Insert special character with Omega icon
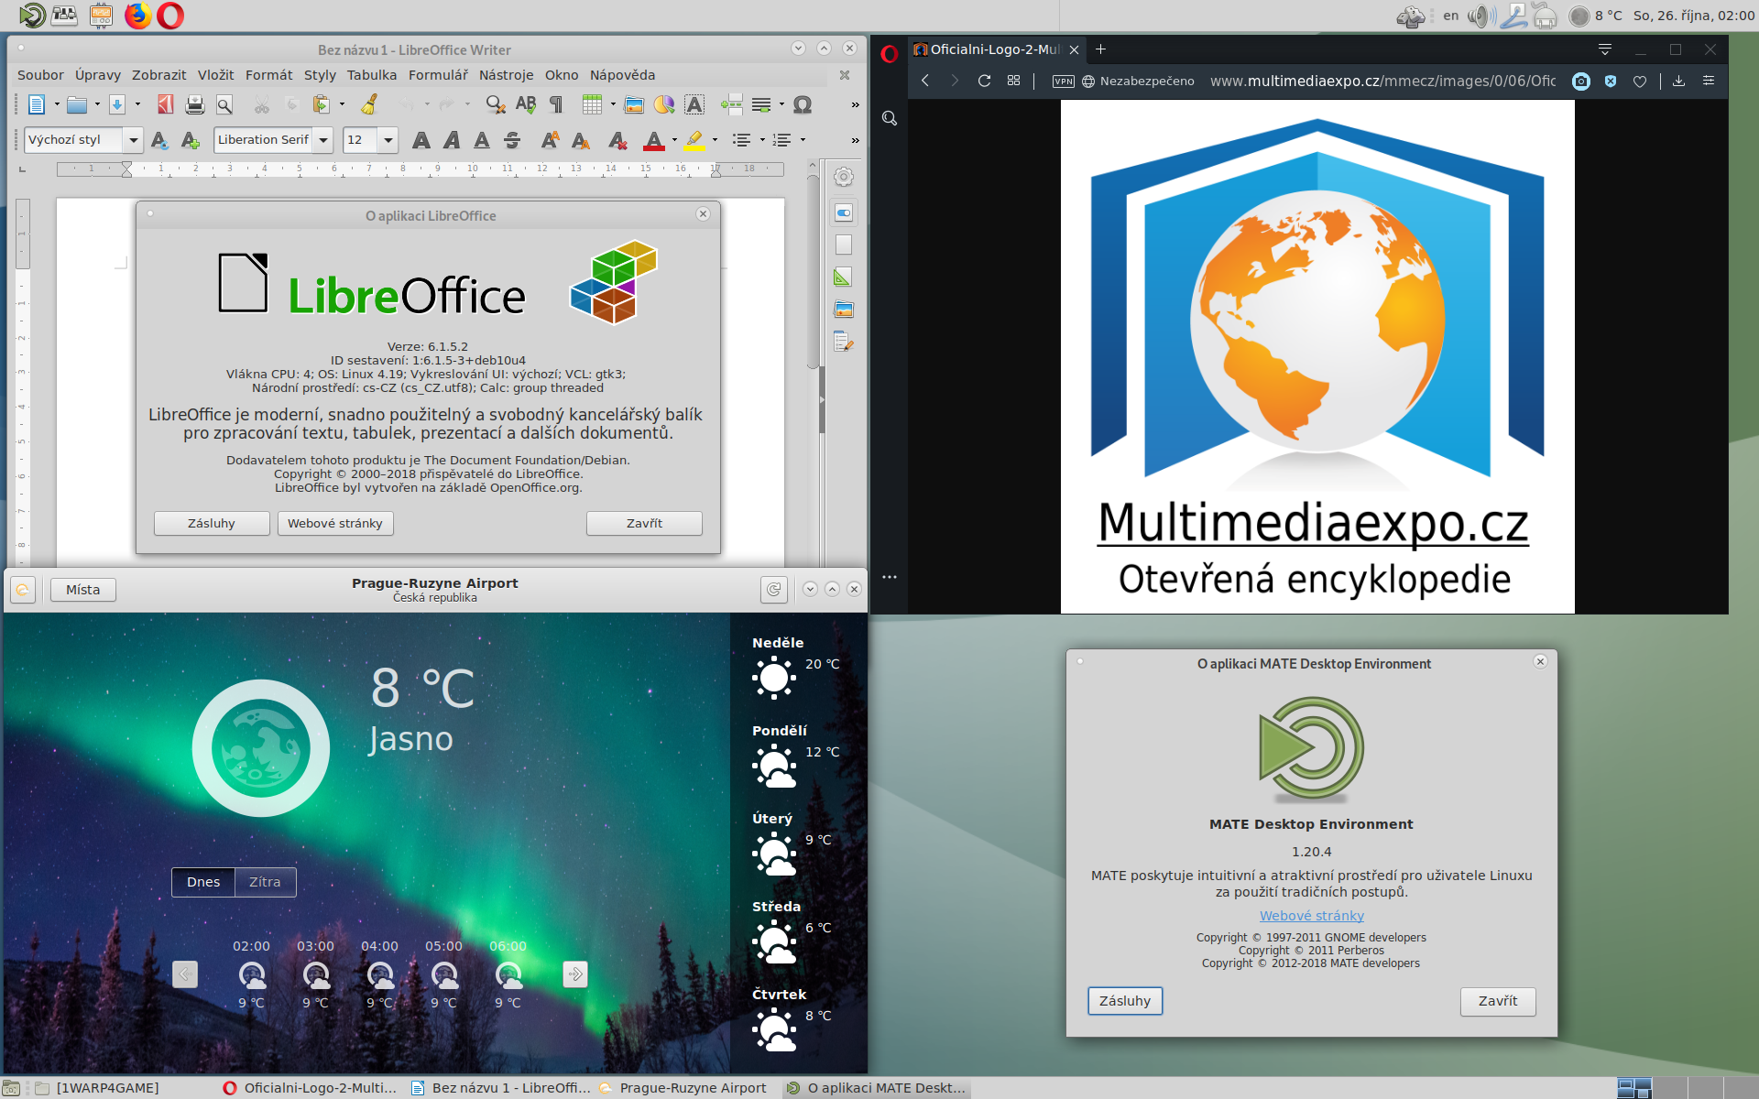 [803, 104]
